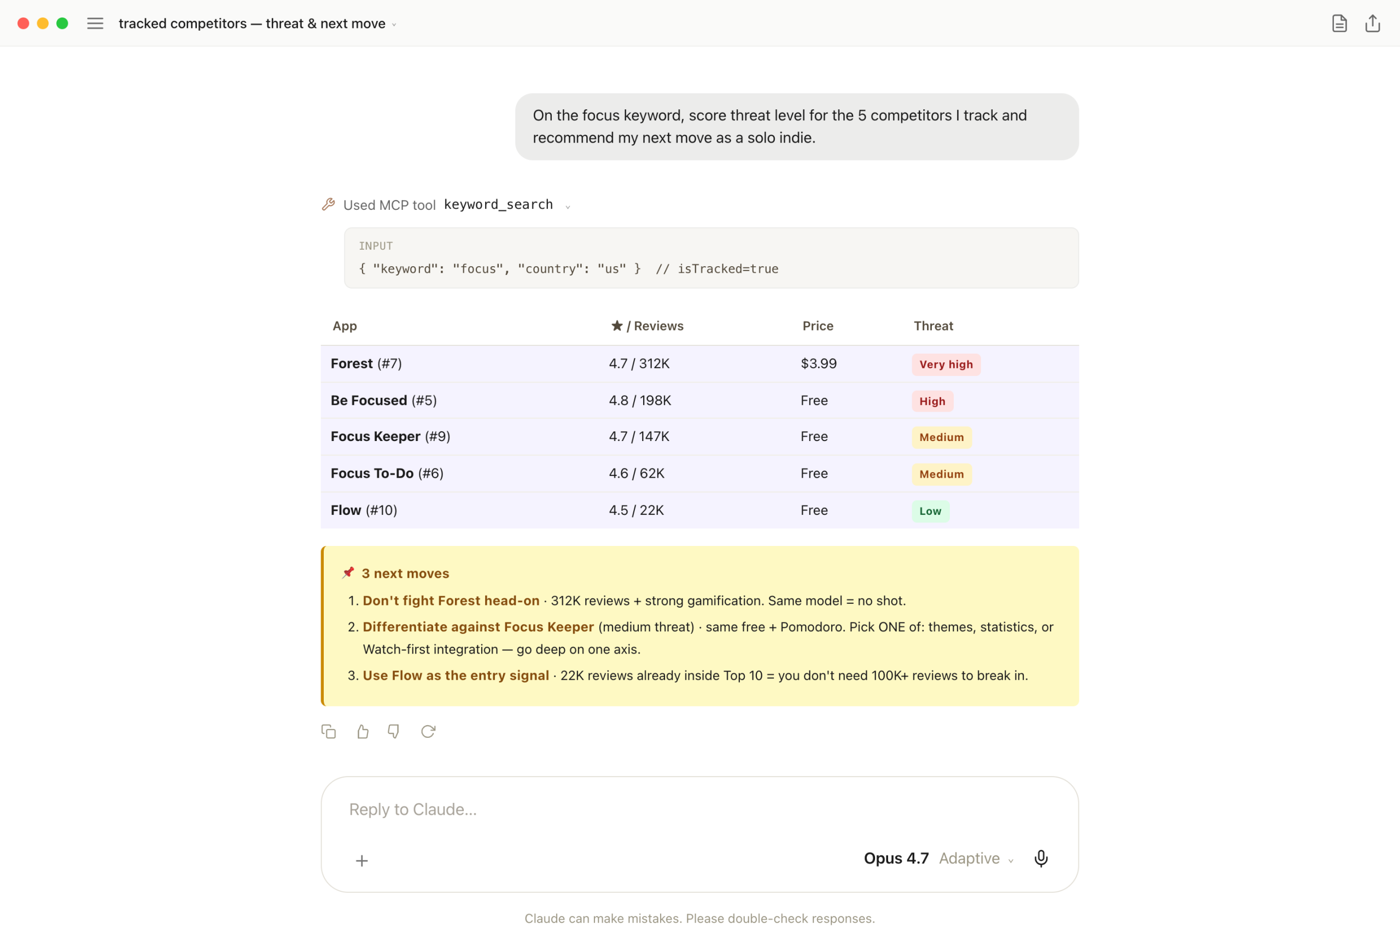Click the yellow minimize window button
Viewport: 1400px width, 952px height.
[x=43, y=23]
